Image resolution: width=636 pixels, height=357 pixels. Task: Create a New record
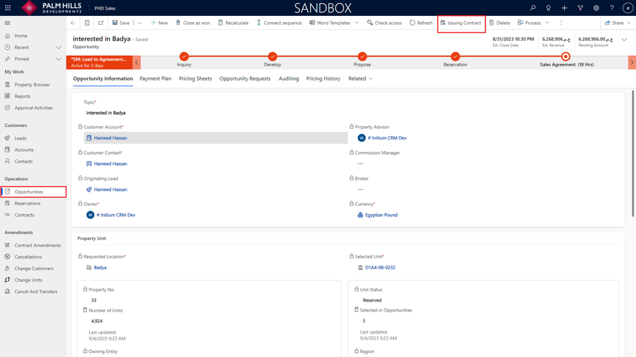pyautogui.click(x=159, y=23)
